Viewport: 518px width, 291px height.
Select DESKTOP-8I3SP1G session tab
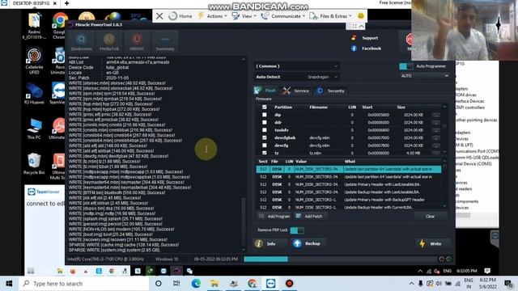(31, 3)
